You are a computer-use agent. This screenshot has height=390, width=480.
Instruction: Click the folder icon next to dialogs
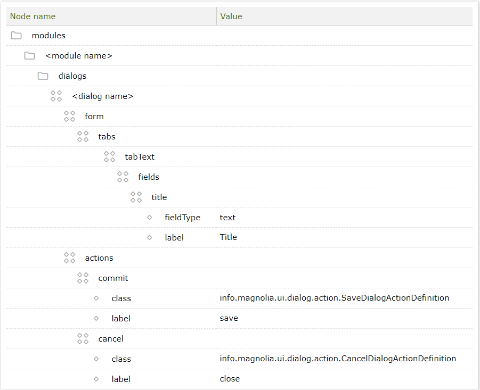coord(43,76)
